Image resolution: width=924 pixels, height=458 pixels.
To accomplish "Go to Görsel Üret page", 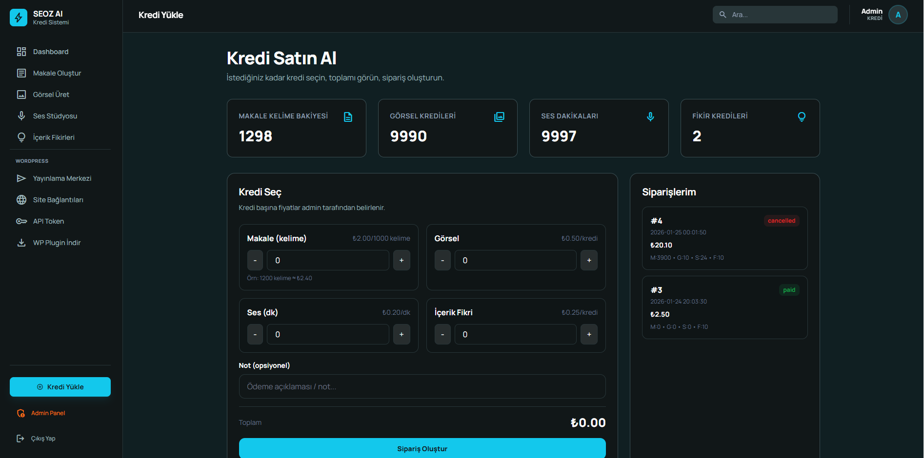I will [x=60, y=95].
